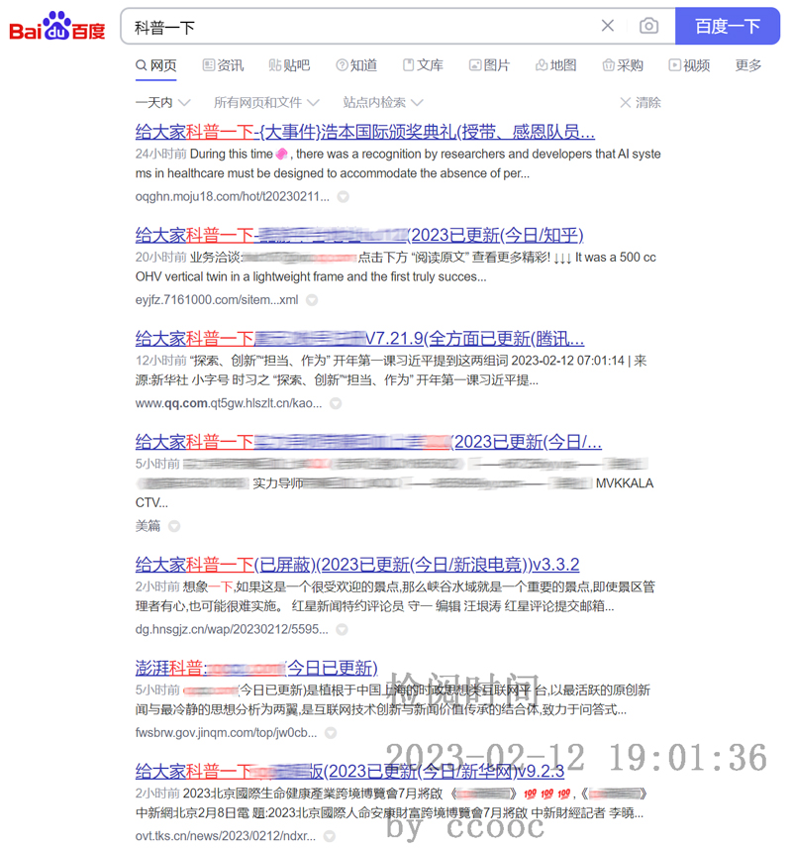The height and width of the screenshot is (850, 792).
Task: Expand the 所有网页和文件 filter dropdown
Action: click(x=266, y=102)
